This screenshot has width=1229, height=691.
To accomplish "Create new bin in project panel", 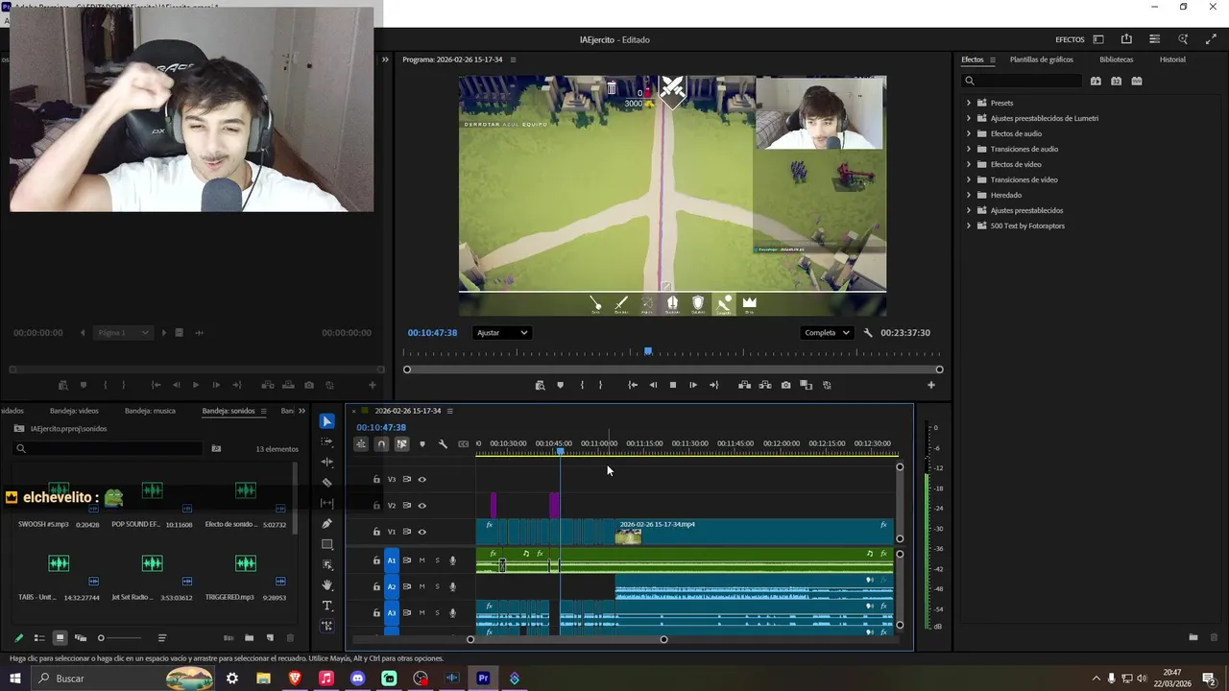I will [249, 638].
